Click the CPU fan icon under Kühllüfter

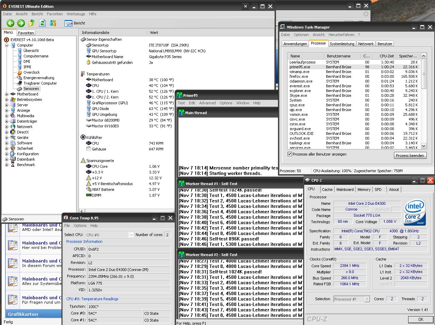(89, 143)
